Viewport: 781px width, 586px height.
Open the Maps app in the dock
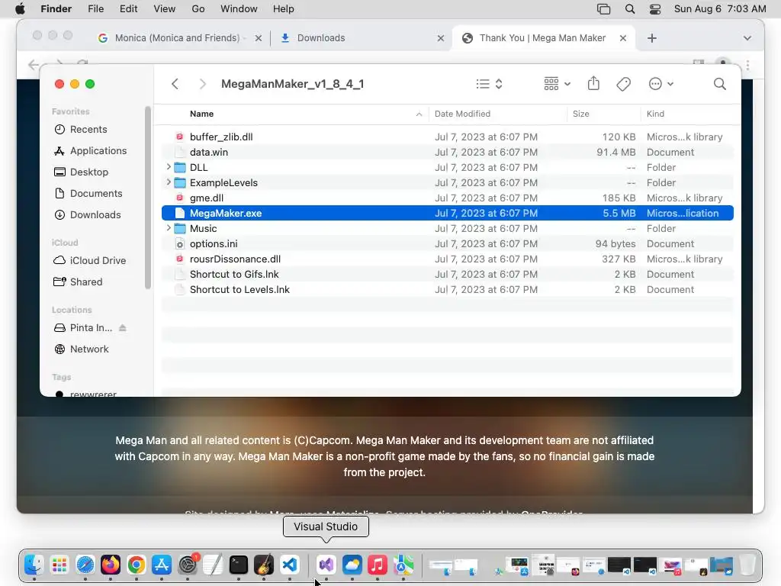(x=403, y=565)
